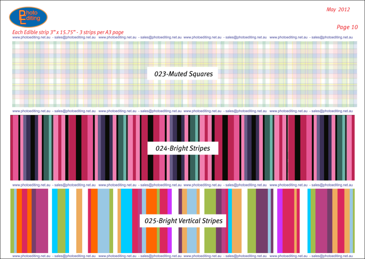Open rightmost website link in top row
The width and height of the screenshot is (365, 259).
[x=288, y=37]
